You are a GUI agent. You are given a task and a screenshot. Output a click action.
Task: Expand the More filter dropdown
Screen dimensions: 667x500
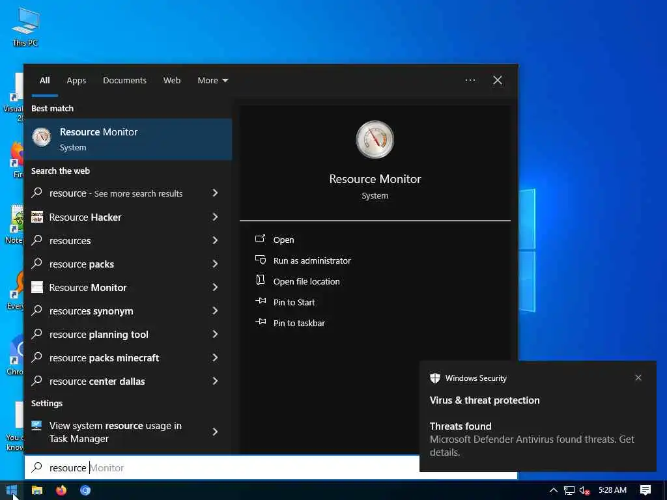[213, 80]
